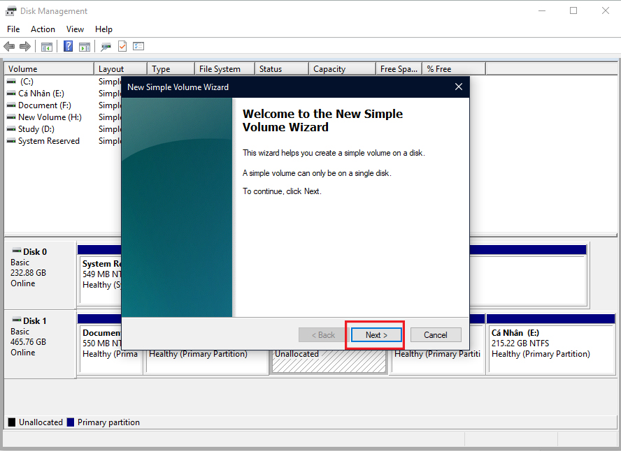Image resolution: width=621 pixels, height=451 pixels.
Task: Open the checklist settings toolbar icon
Action: (138, 46)
